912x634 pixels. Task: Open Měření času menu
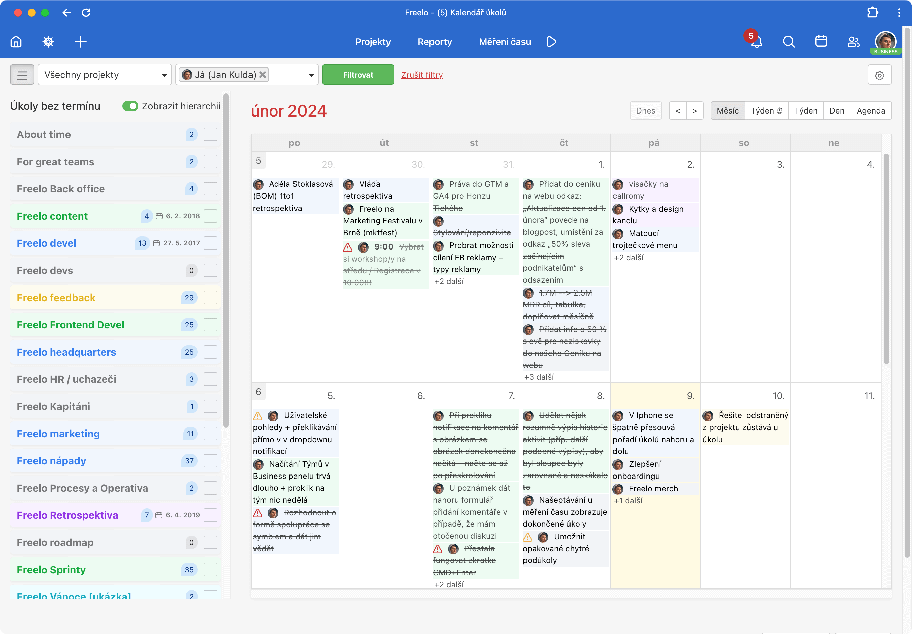[x=504, y=42]
